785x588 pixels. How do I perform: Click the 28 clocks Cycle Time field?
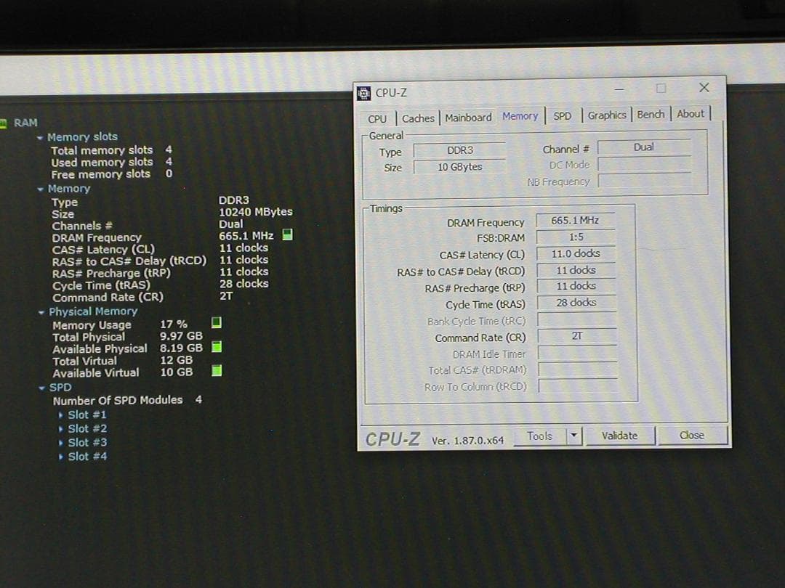point(576,303)
